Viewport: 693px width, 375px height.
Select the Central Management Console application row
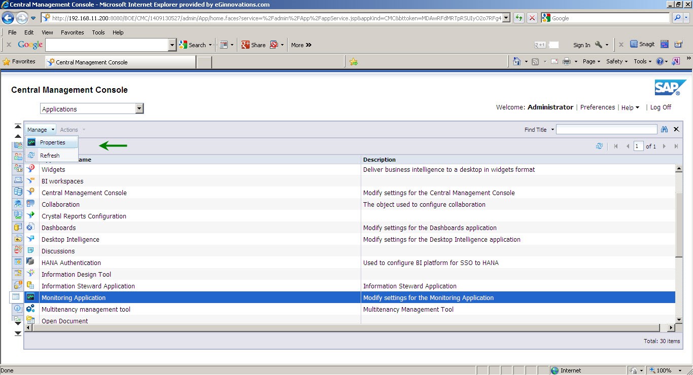click(350, 193)
